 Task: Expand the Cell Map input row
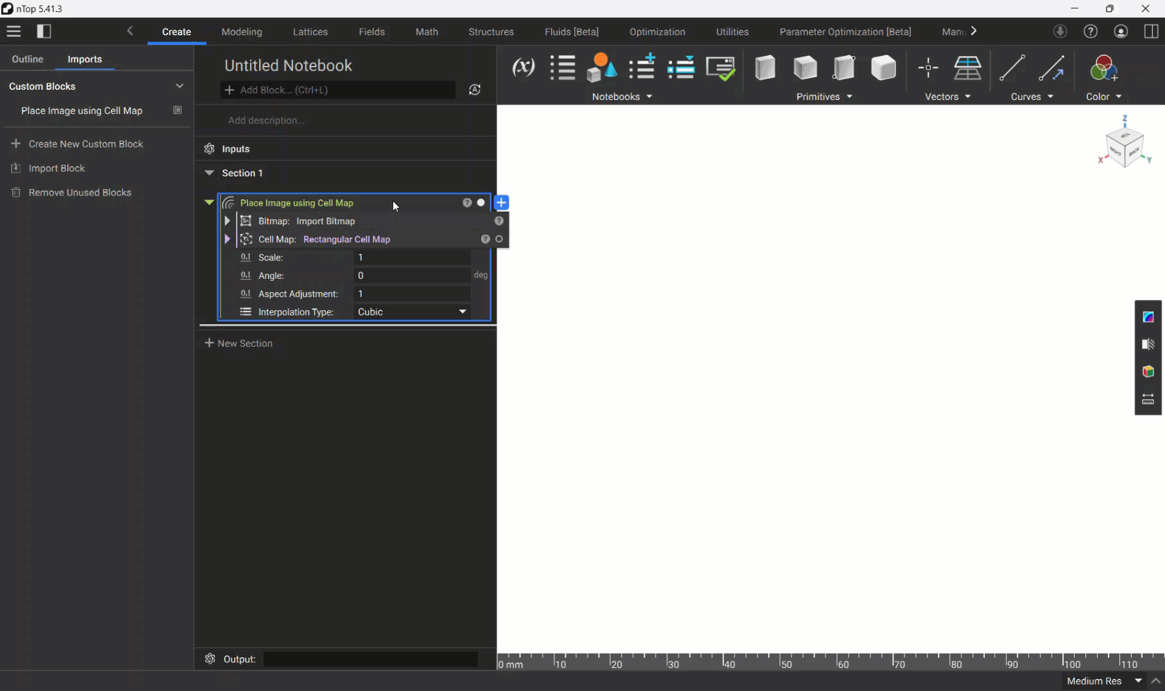coord(227,239)
